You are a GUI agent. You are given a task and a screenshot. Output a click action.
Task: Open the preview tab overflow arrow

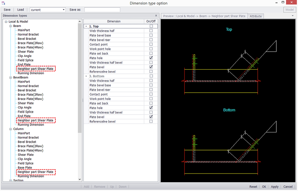(293, 16)
